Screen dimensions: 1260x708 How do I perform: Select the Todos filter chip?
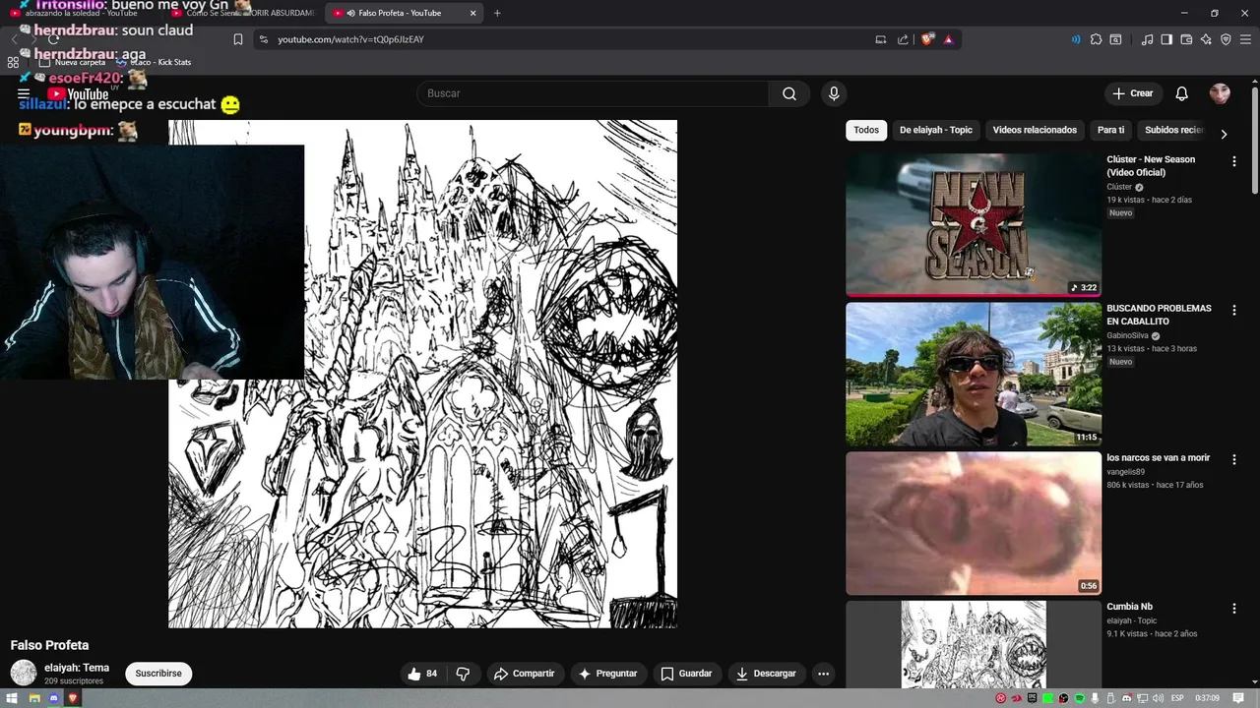(866, 130)
